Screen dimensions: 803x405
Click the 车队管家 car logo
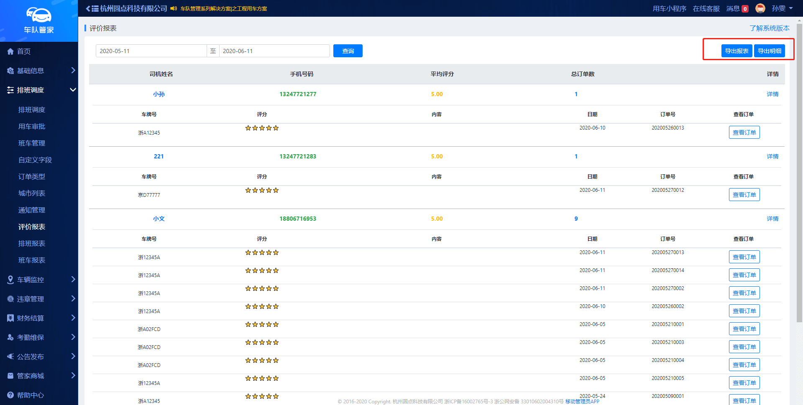click(38, 16)
